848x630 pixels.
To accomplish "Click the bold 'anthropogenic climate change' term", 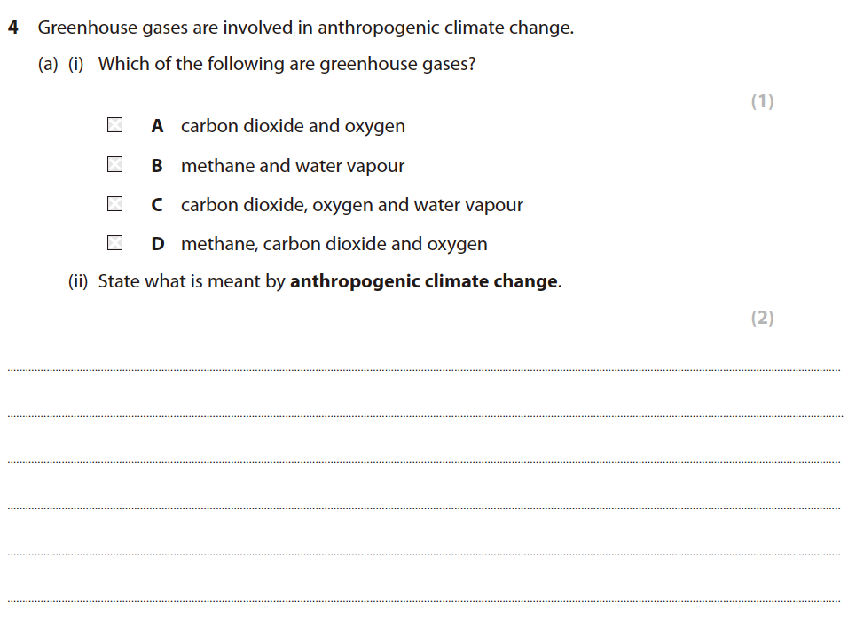I will (424, 282).
